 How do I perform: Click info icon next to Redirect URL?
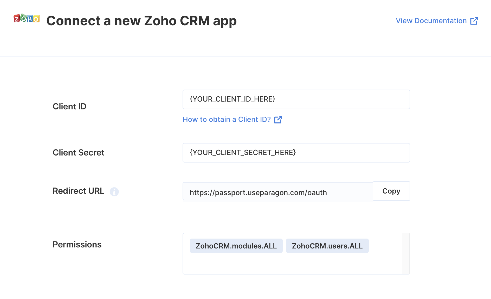pyautogui.click(x=114, y=192)
